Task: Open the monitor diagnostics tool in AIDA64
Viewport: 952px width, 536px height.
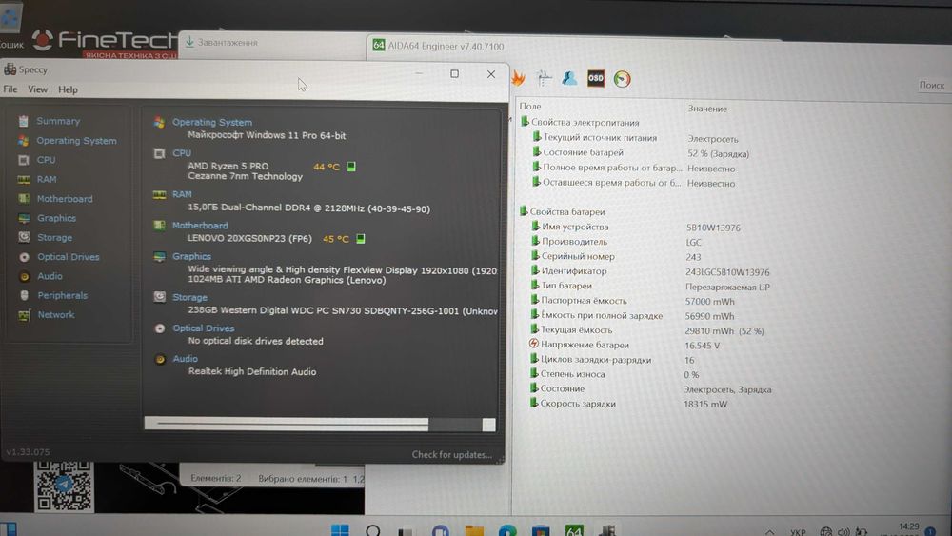Action: [x=544, y=78]
